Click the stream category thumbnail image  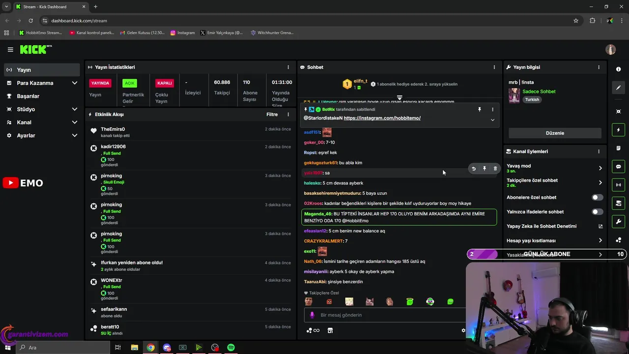pyautogui.click(x=514, y=95)
